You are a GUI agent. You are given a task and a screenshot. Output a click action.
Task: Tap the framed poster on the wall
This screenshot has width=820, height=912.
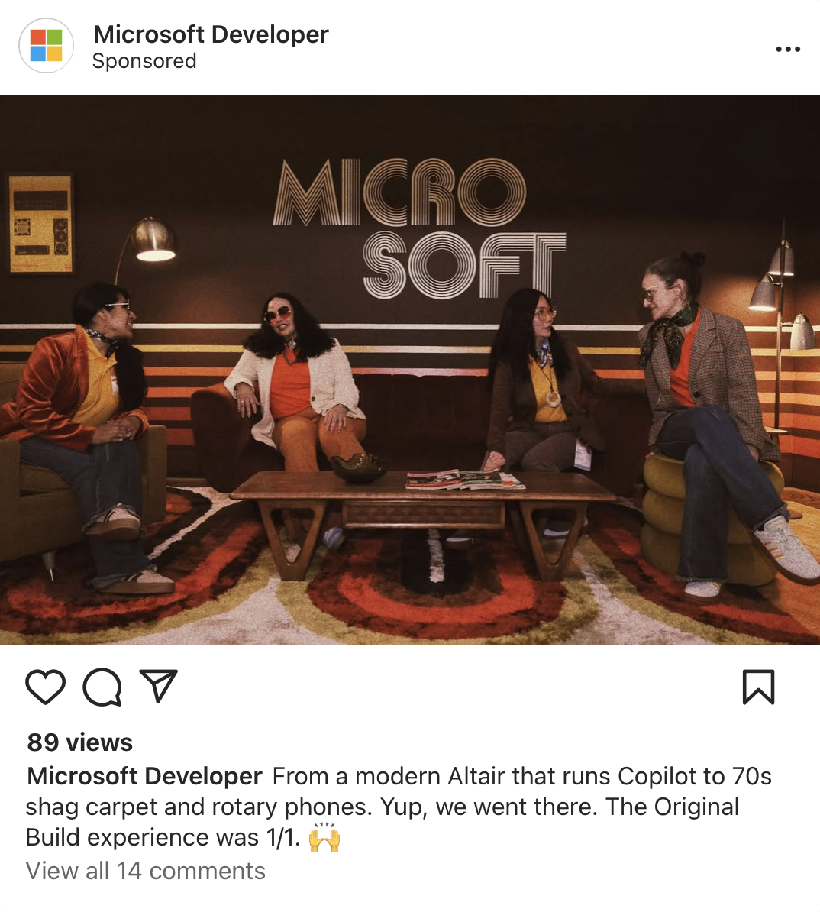coord(40,224)
